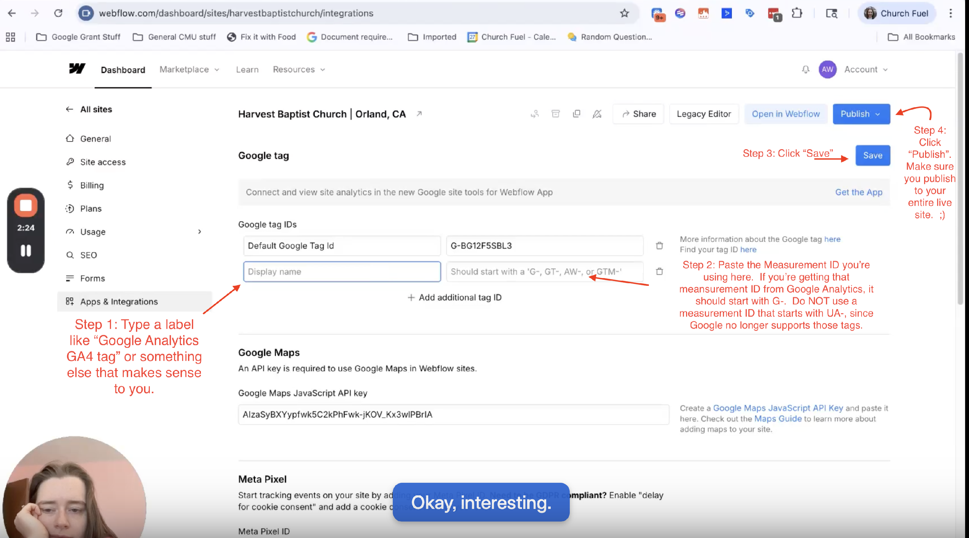The width and height of the screenshot is (969, 538).
Task: Open the site's external link arrow icon
Action: pyautogui.click(x=419, y=114)
